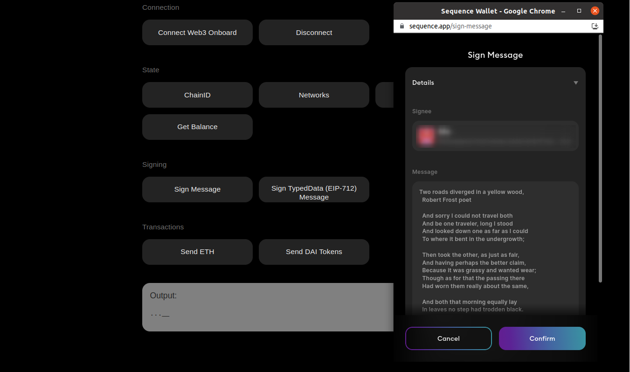This screenshot has height=372, width=630.
Task: Click the Transactions section heading
Action: 163,227
